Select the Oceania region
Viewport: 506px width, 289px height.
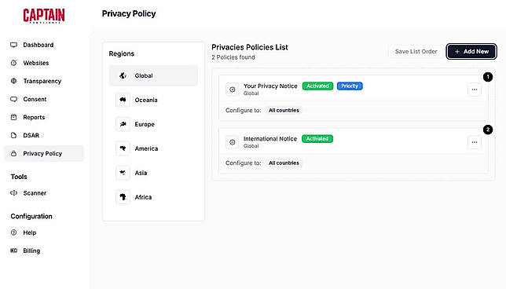(x=153, y=100)
